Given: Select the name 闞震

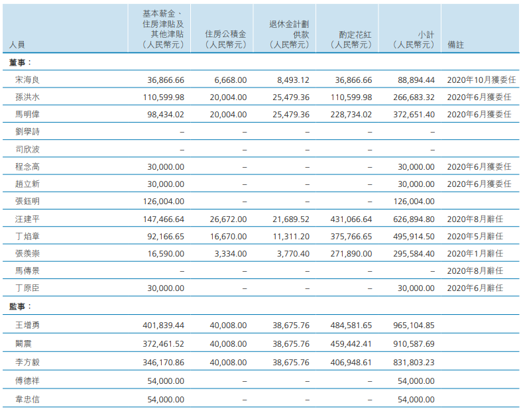Looking at the screenshot, I should click(x=23, y=343).
